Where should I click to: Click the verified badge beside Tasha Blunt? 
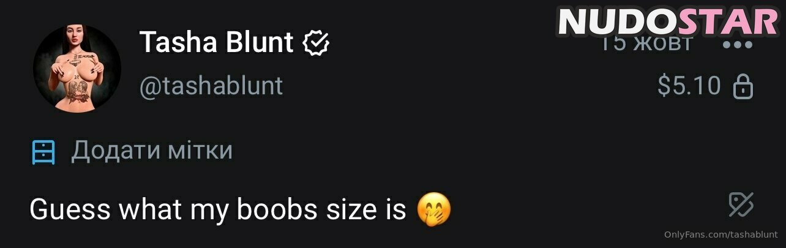[316, 43]
